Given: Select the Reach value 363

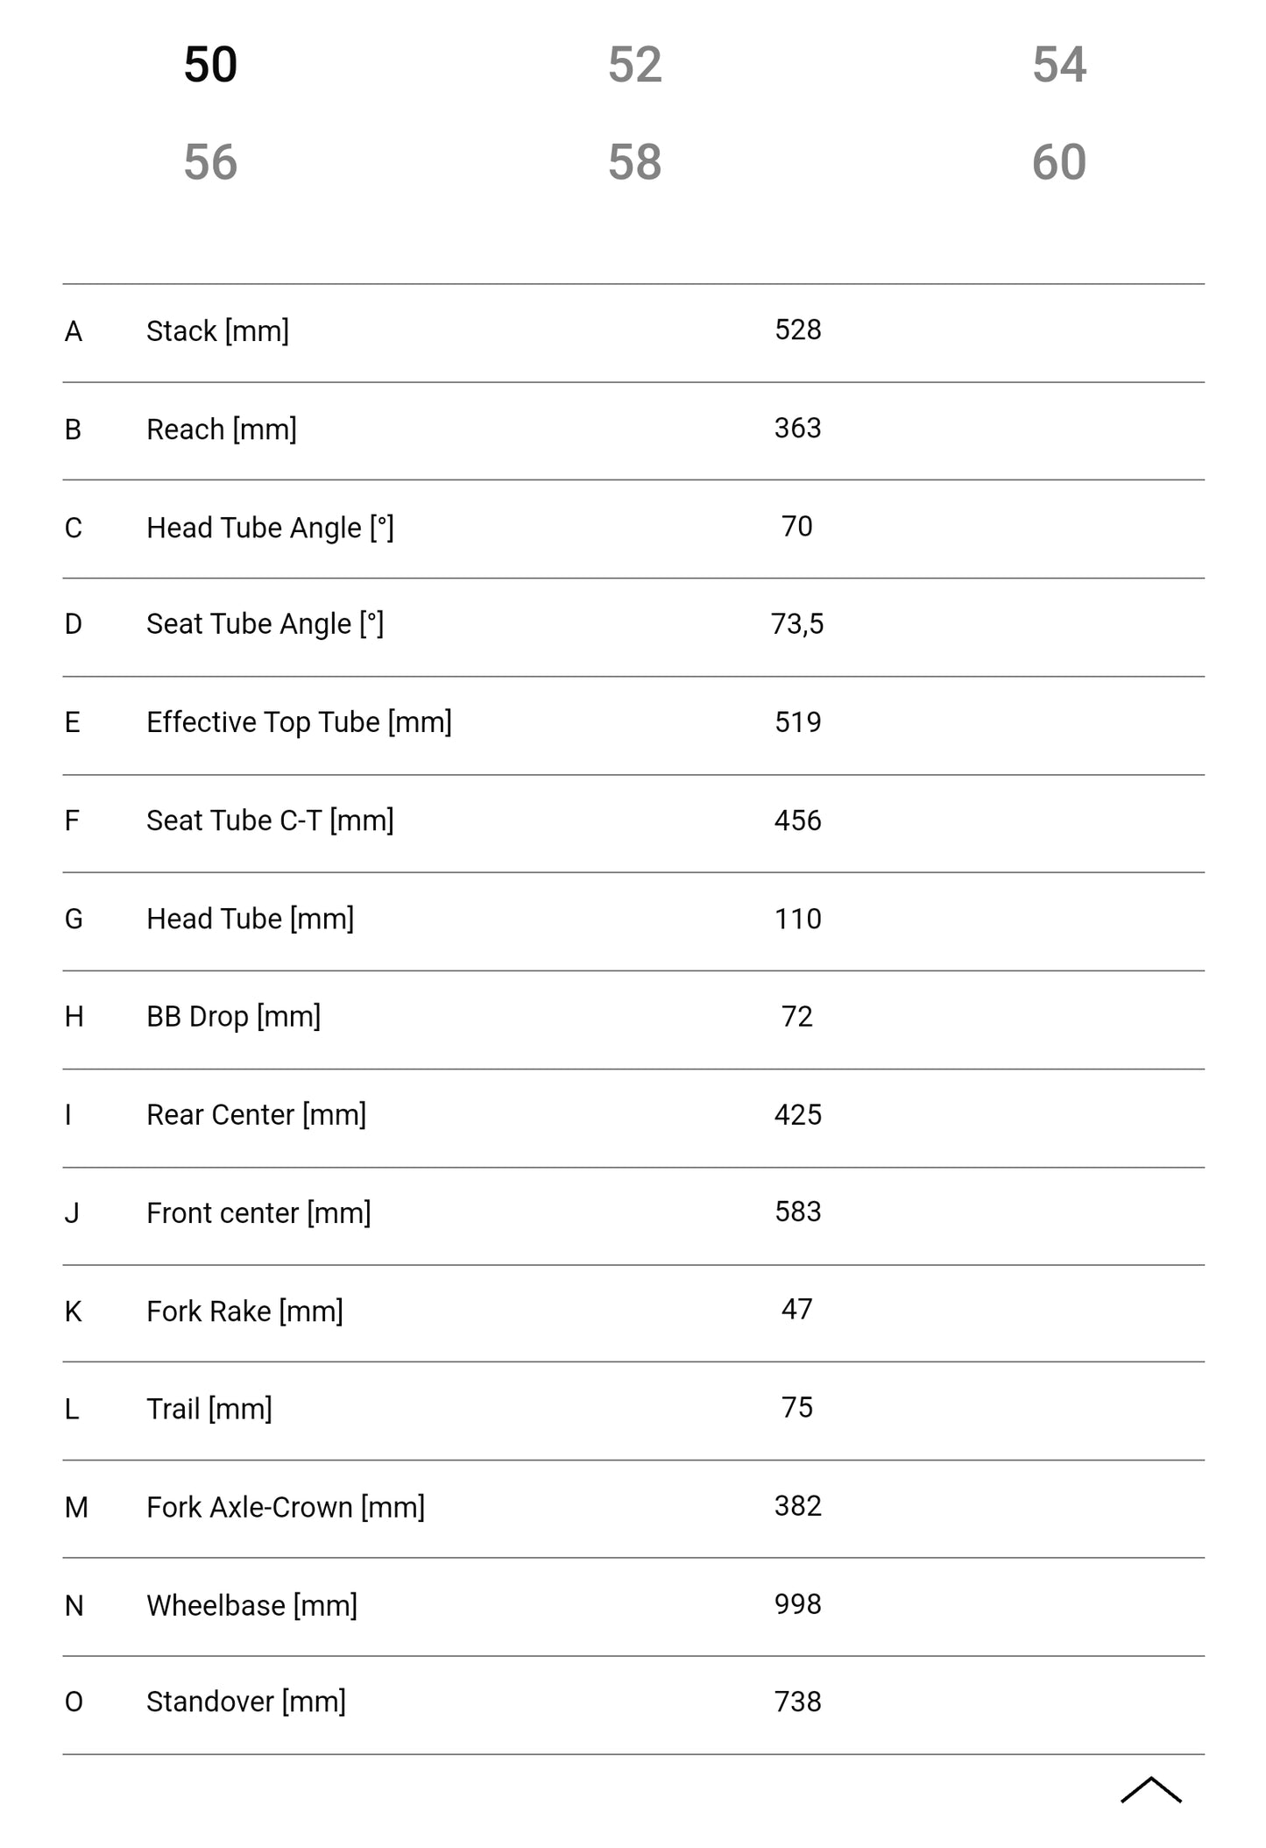Looking at the screenshot, I should point(797,428).
